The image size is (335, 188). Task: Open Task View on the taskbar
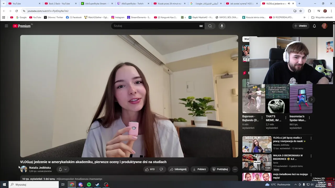coord(63,185)
